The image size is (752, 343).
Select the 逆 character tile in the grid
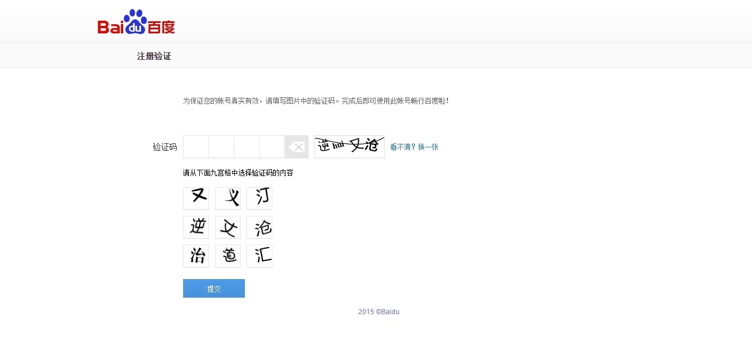[x=196, y=227]
